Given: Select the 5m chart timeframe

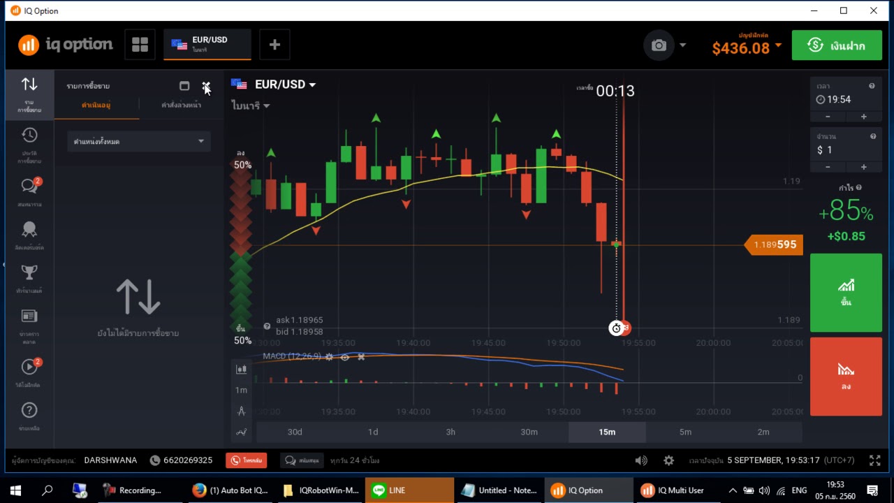Looking at the screenshot, I should (x=685, y=432).
